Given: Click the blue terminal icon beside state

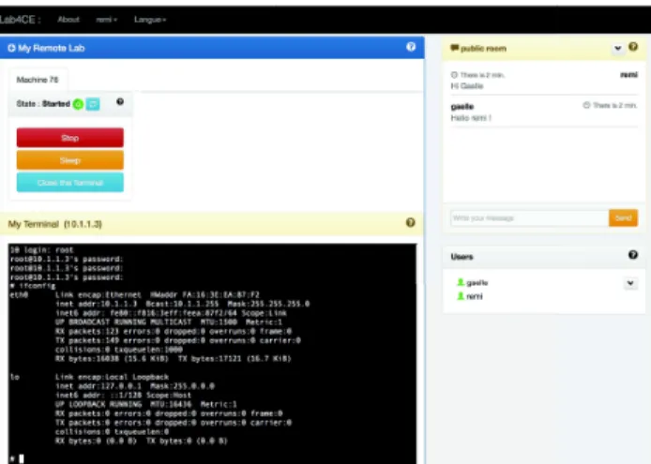Looking at the screenshot, I should click(93, 104).
